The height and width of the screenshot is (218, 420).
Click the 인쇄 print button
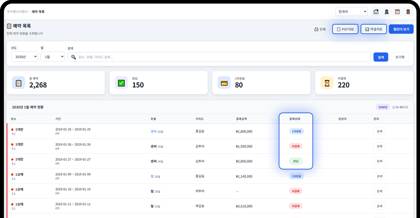(320, 29)
